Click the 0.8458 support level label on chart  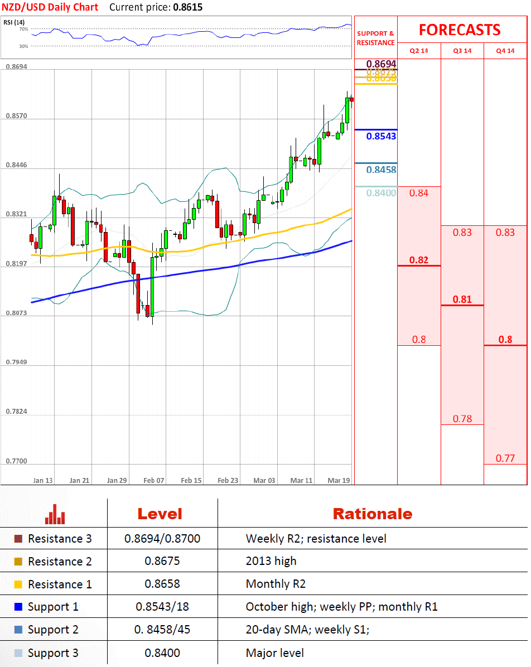coord(382,170)
